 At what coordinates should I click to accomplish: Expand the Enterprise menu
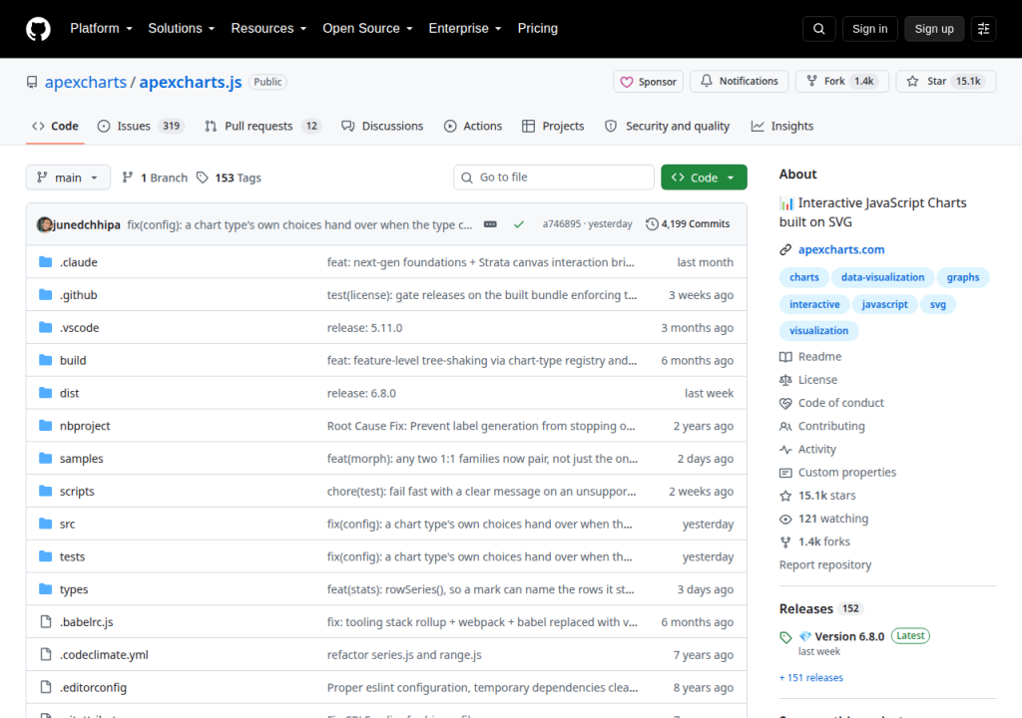click(465, 29)
